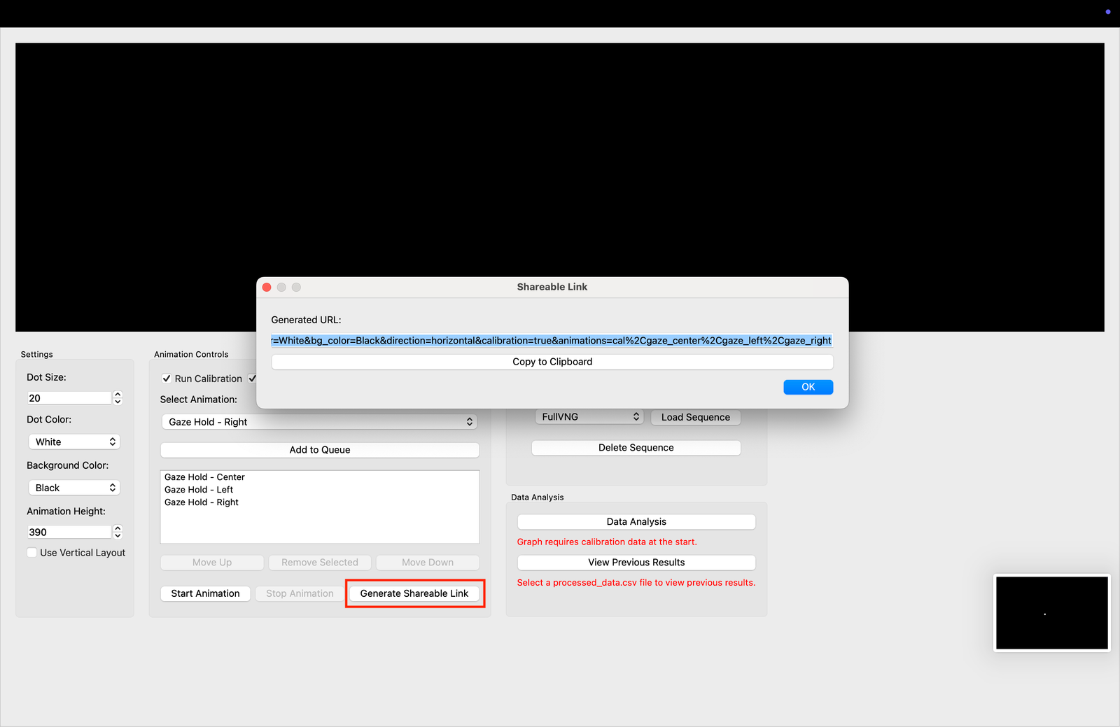The width and height of the screenshot is (1120, 727).
Task: Click the camera preview thumbnail
Action: tap(1051, 613)
